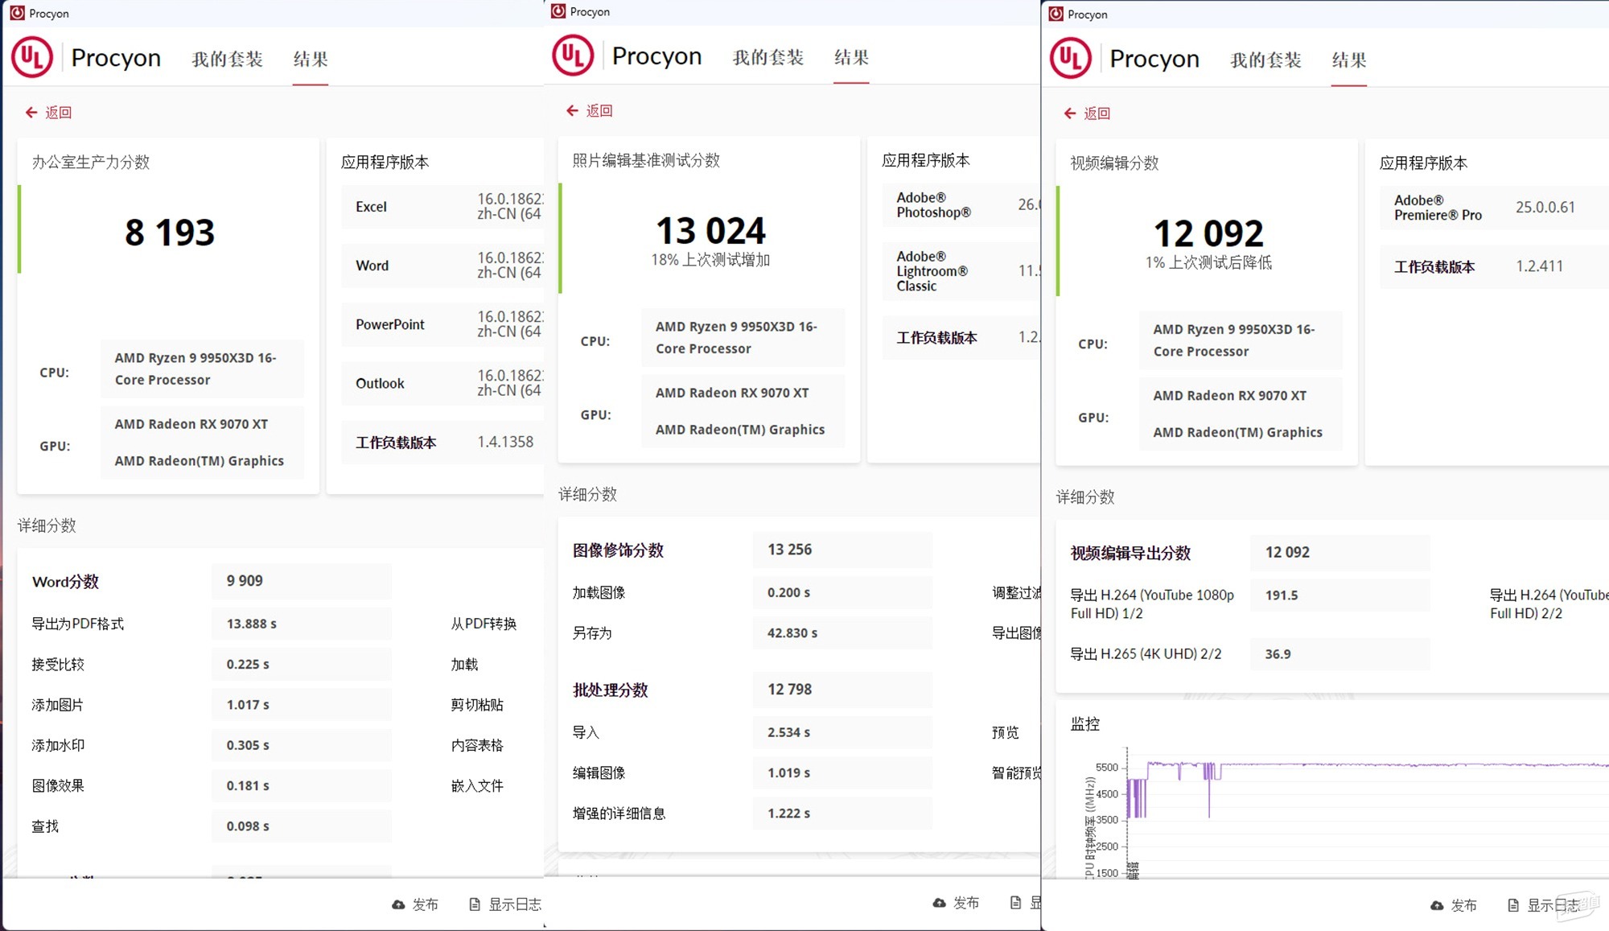Click the 发布 cloud icon in the middle window

939,903
